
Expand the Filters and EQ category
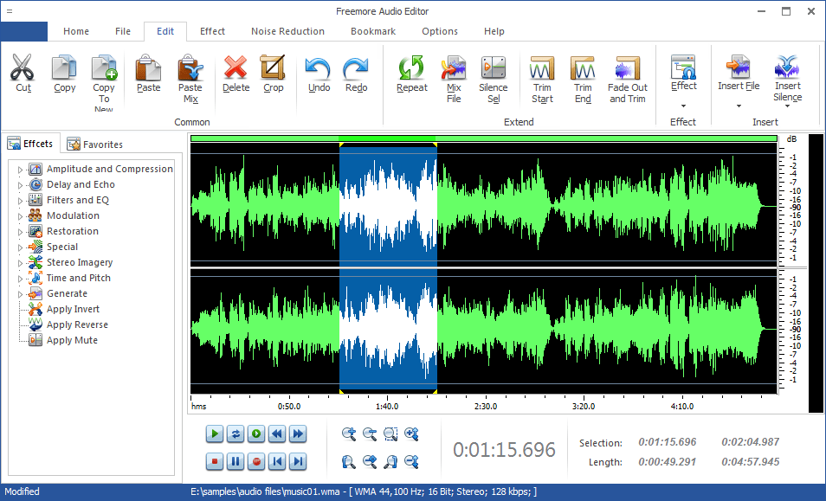pos(19,200)
